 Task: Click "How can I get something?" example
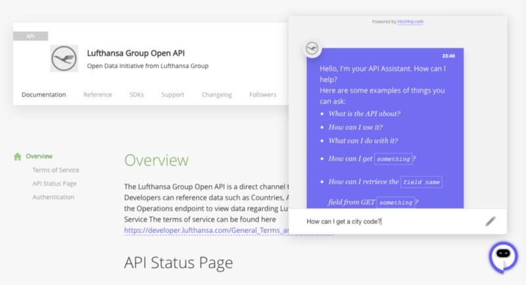(x=372, y=159)
